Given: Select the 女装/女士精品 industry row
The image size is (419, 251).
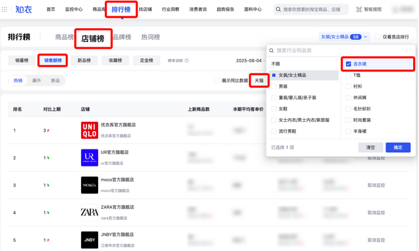Looking at the screenshot, I should point(304,75).
